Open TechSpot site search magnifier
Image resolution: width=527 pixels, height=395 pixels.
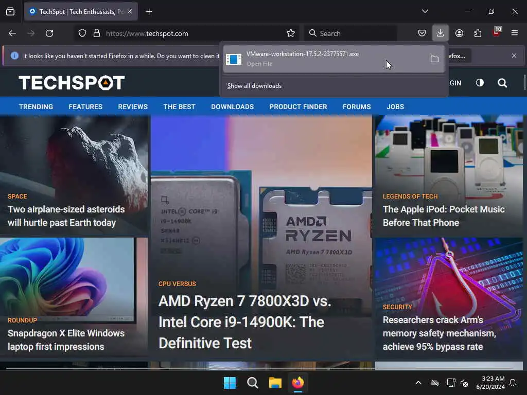[x=502, y=83]
